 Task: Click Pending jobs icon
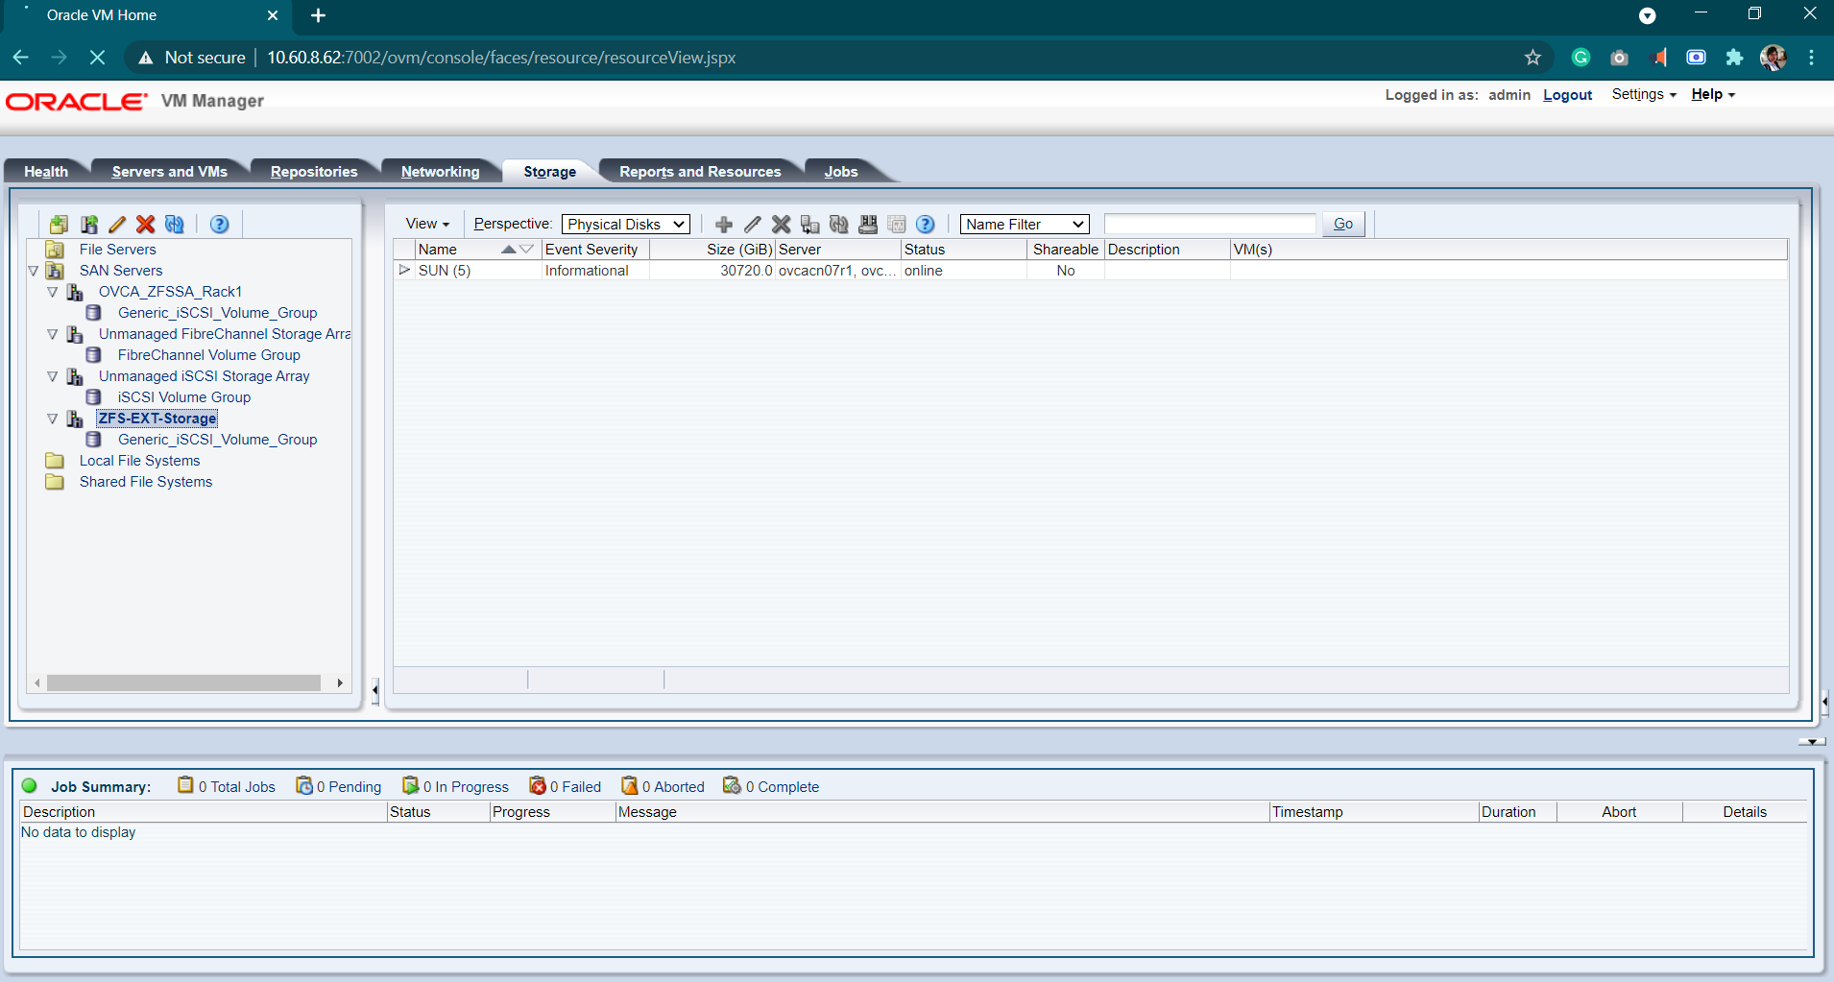304,785
